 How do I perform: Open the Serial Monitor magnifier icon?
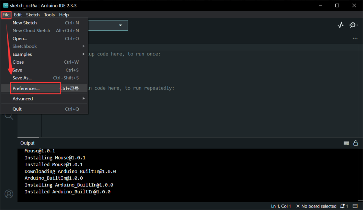click(x=353, y=25)
